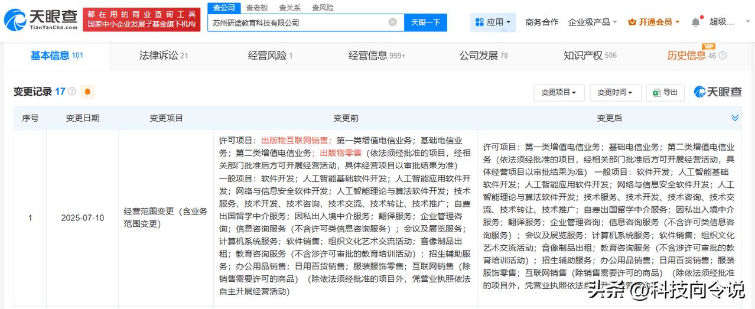Select the 查公司 search tab
The width and height of the screenshot is (755, 309).
224,8
